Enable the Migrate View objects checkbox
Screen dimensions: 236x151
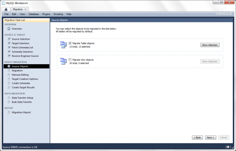70,60
